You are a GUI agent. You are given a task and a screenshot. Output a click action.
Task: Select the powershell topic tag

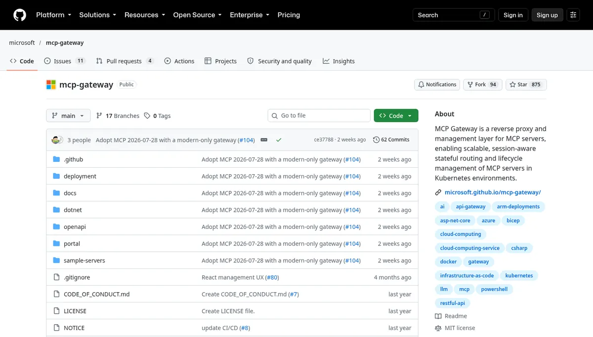coord(494,290)
